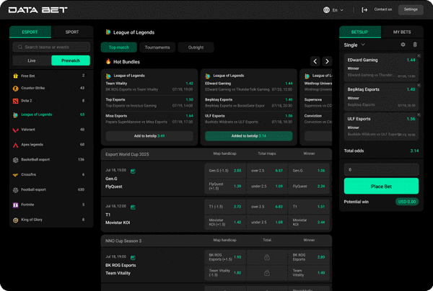Open the Tournaments tab
The width and height of the screenshot is (433, 291).
click(x=157, y=48)
